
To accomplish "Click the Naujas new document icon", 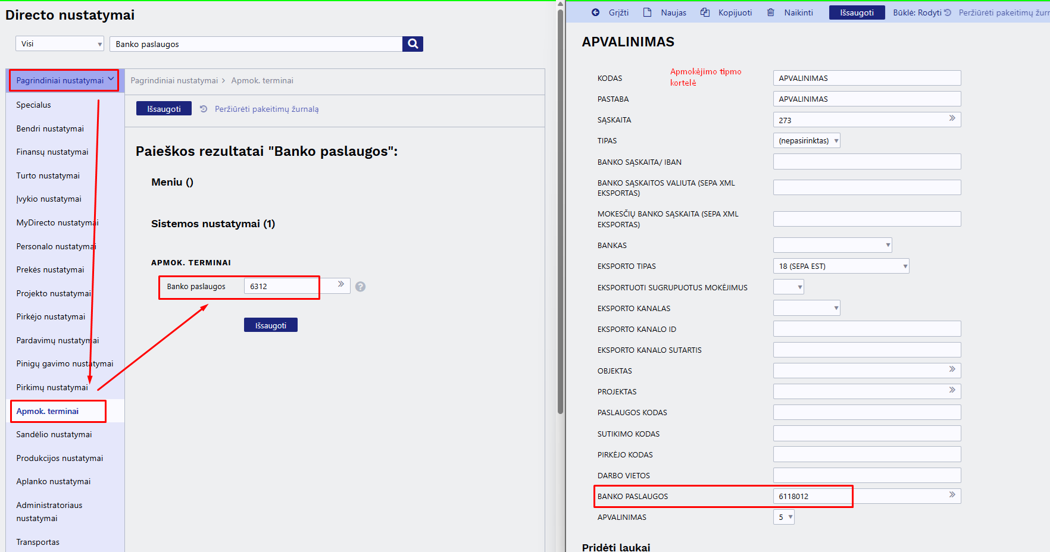I will tap(648, 12).
